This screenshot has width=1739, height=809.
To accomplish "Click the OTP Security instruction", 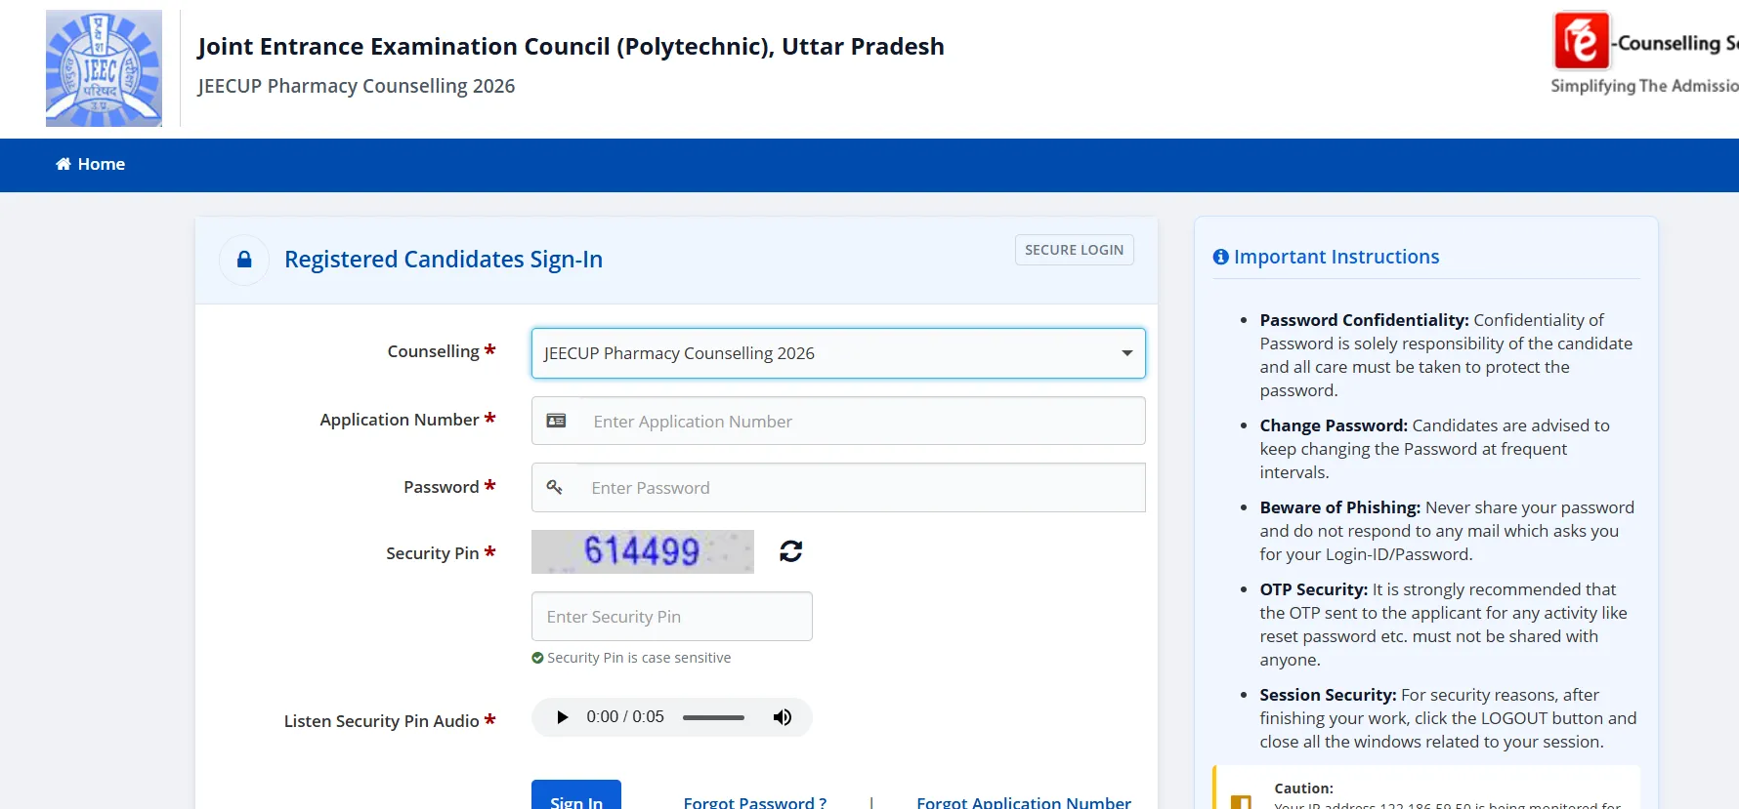I will tap(1444, 625).
